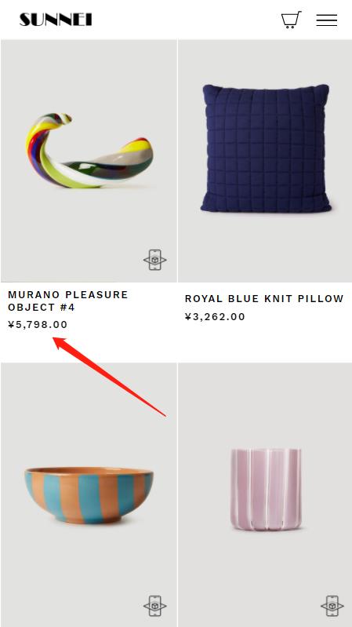Launch AR view for the striped bowl
Image resolution: width=352 pixels, height=627 pixels.
tap(155, 607)
